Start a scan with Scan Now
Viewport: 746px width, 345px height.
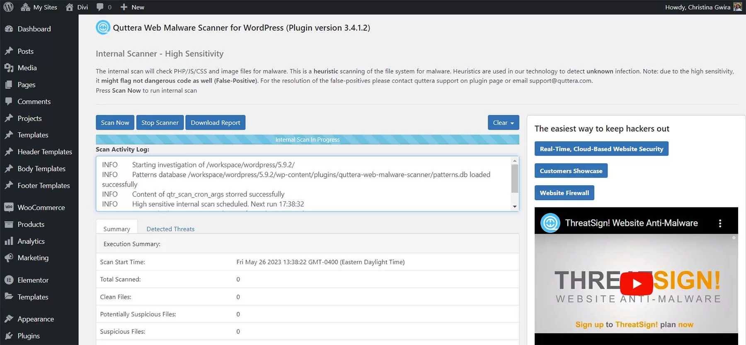(115, 123)
